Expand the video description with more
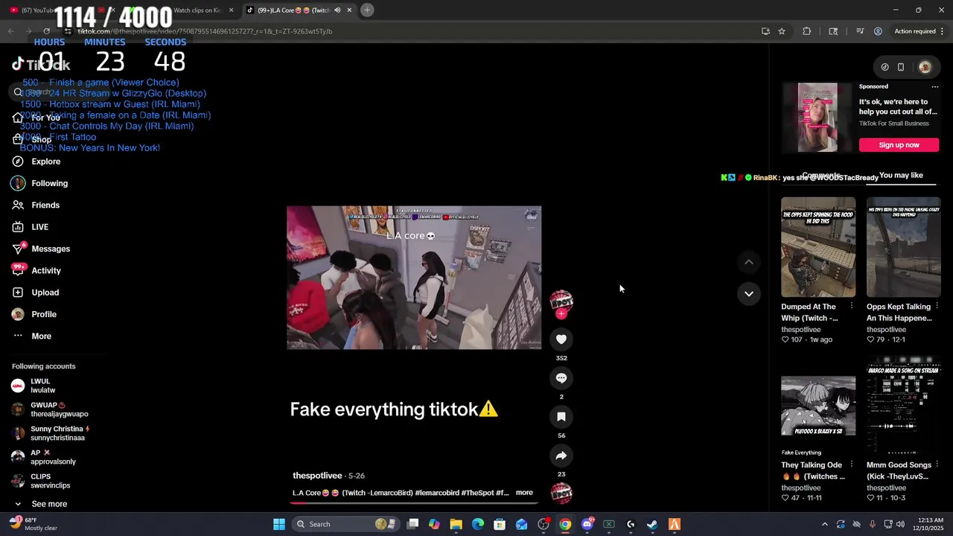Image resolution: width=953 pixels, height=536 pixels. tap(524, 493)
